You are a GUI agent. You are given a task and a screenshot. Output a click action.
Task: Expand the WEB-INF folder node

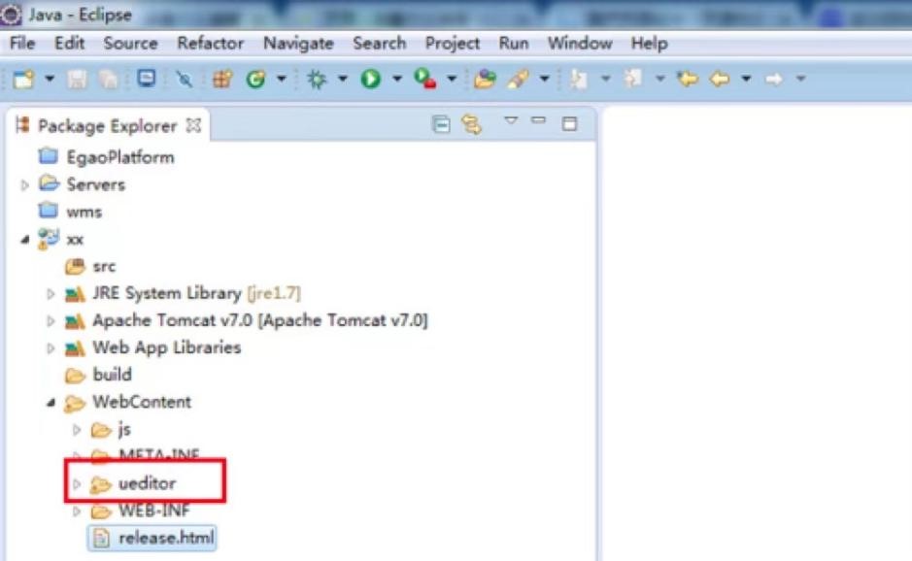click(x=76, y=511)
